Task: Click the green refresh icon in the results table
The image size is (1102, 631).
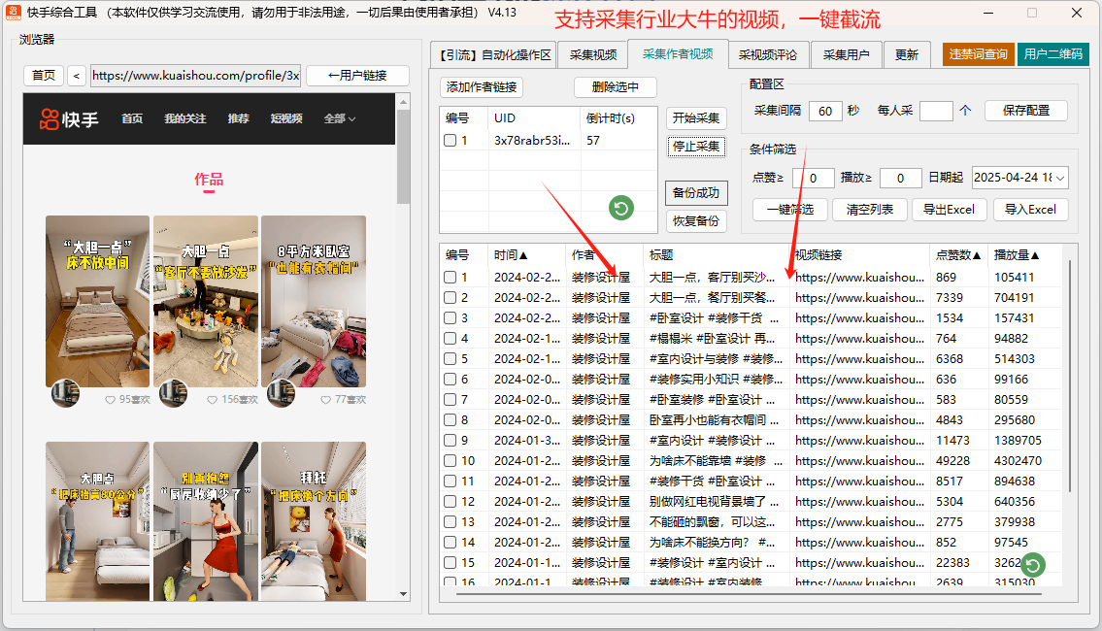Action: click(x=1034, y=565)
